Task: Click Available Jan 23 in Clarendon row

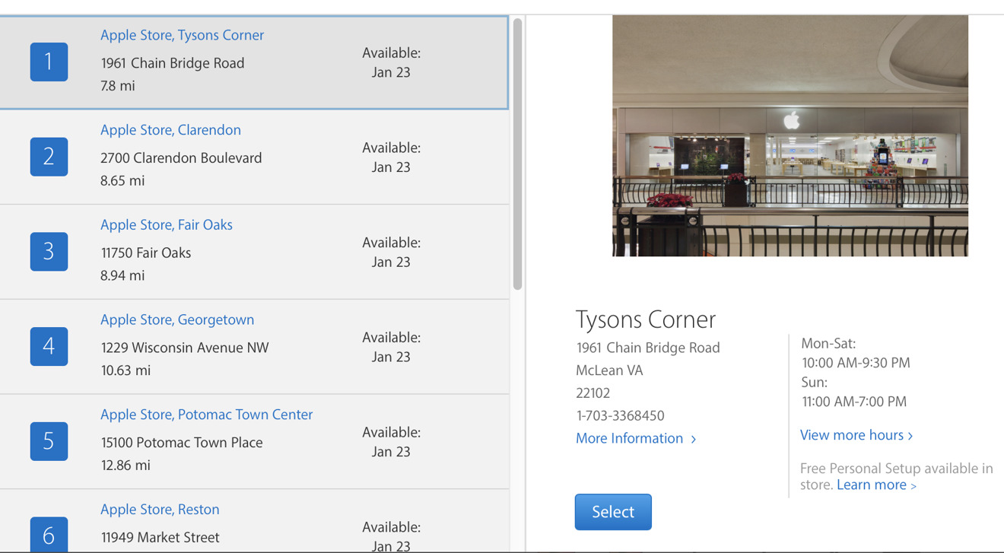Action: click(x=391, y=157)
